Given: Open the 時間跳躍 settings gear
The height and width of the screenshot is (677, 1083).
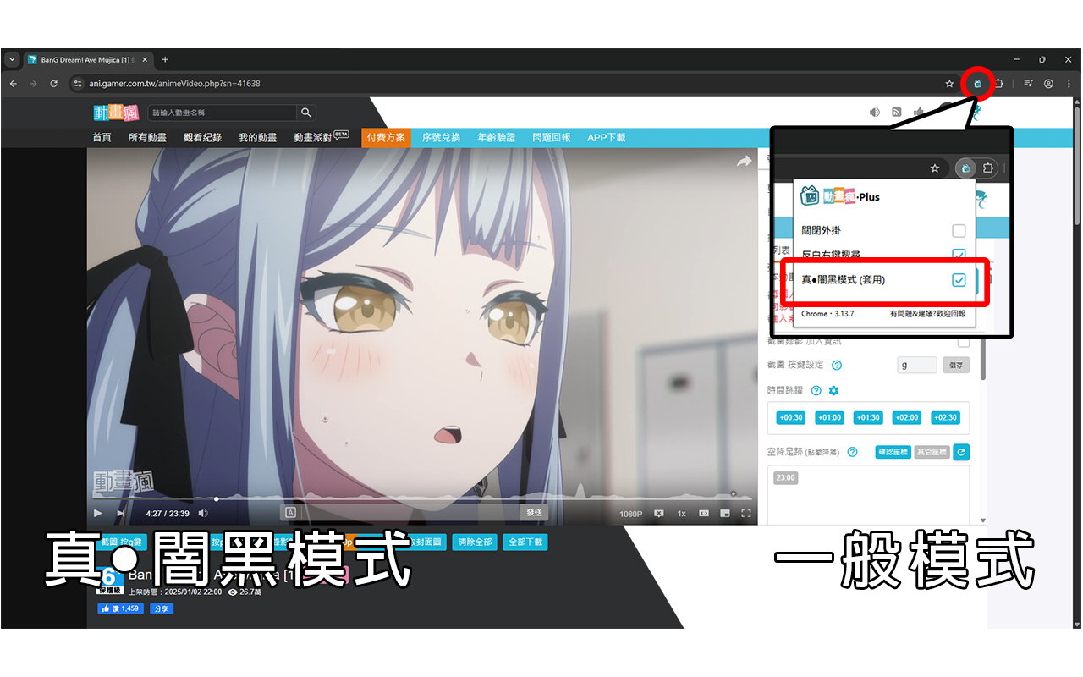Looking at the screenshot, I should [833, 390].
